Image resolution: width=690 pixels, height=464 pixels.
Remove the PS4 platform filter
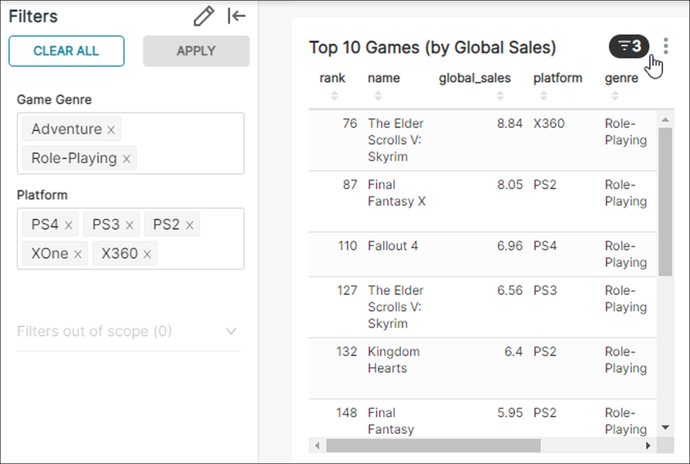click(x=68, y=224)
